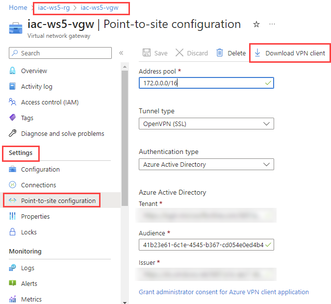Image resolution: width=331 pixels, height=304 pixels.
Task: Click the Discard X icon
Action: point(179,53)
